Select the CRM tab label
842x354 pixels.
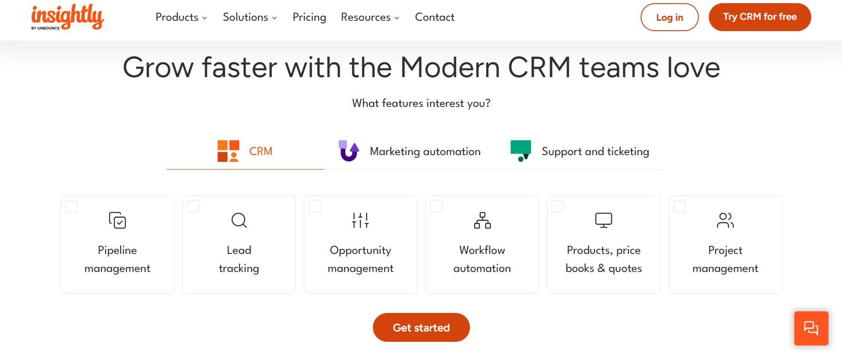point(261,152)
